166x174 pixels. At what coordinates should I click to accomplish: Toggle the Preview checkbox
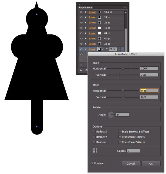point(92,163)
